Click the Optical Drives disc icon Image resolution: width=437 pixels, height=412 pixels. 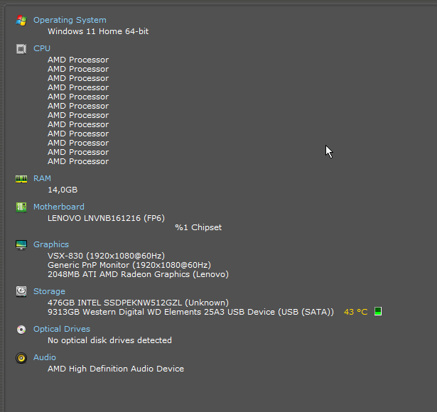tap(21, 330)
